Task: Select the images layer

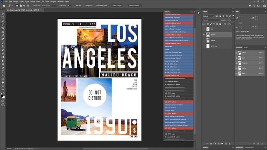Action: pos(217,40)
